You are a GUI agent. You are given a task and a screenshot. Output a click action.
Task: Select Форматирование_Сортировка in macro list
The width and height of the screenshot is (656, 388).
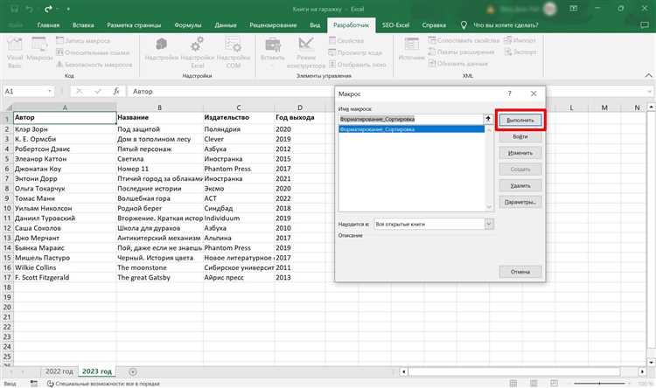click(x=411, y=129)
